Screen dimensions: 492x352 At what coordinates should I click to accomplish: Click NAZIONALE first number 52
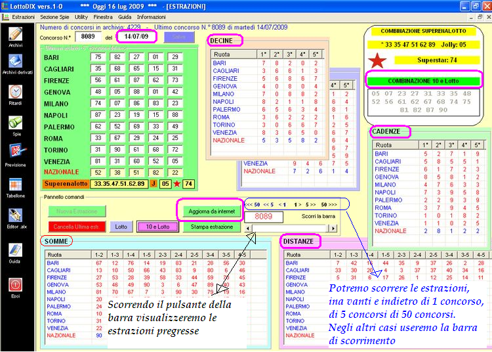point(98,173)
